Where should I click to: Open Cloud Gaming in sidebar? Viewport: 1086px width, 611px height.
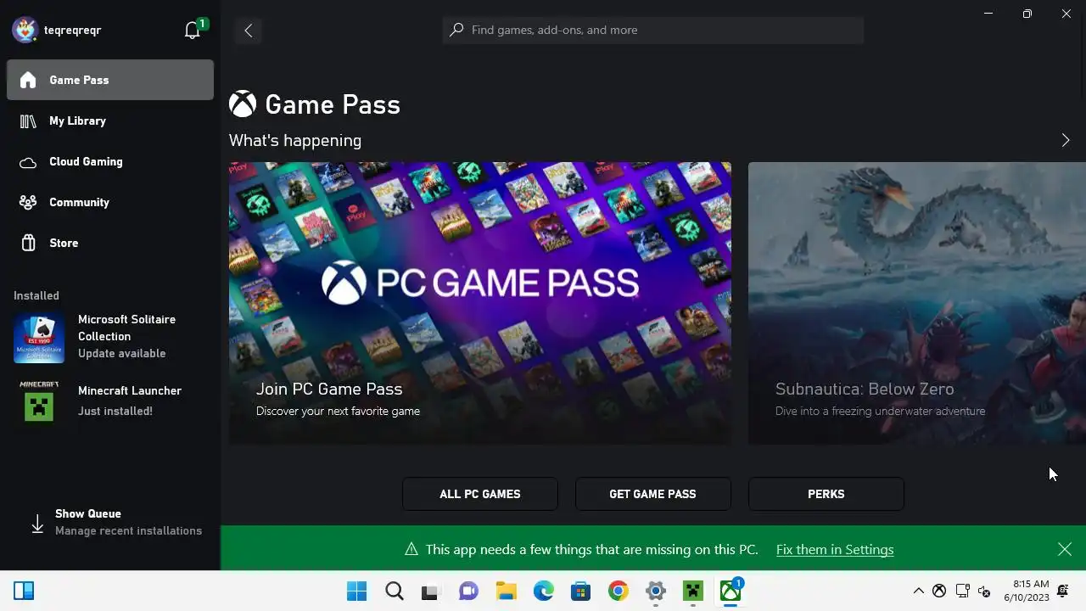[110, 161]
